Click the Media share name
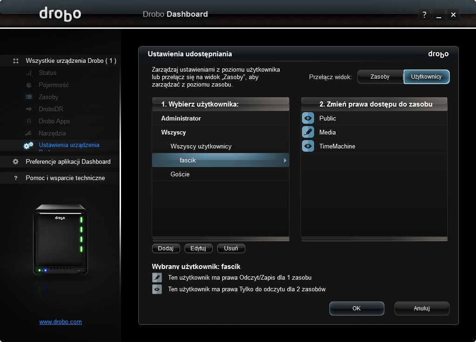The image size is (476, 342). [x=328, y=132]
